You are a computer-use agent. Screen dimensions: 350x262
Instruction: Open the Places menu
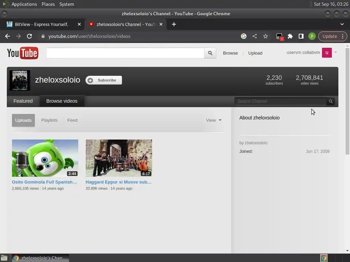click(48, 4)
